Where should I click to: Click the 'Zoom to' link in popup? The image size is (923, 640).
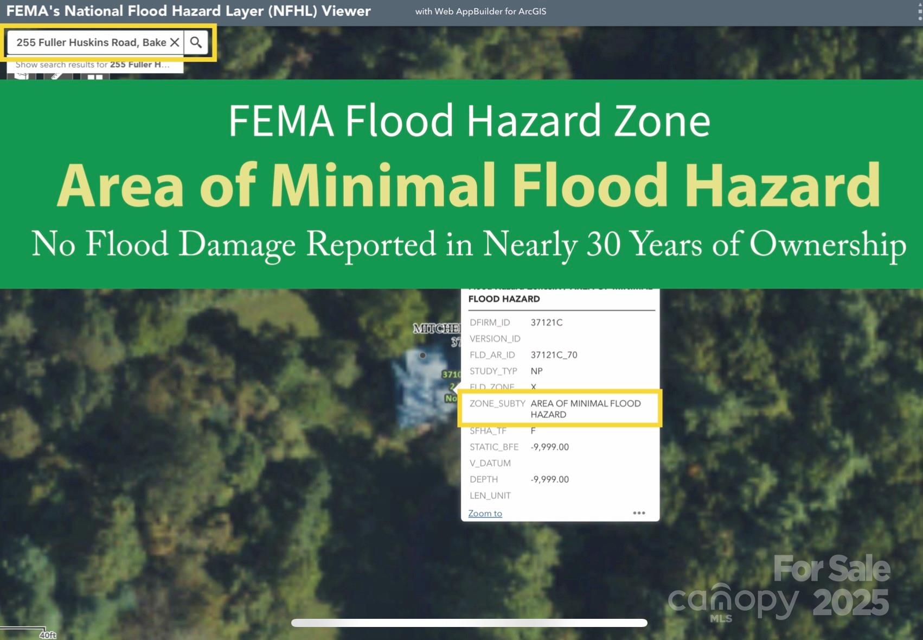pos(485,513)
